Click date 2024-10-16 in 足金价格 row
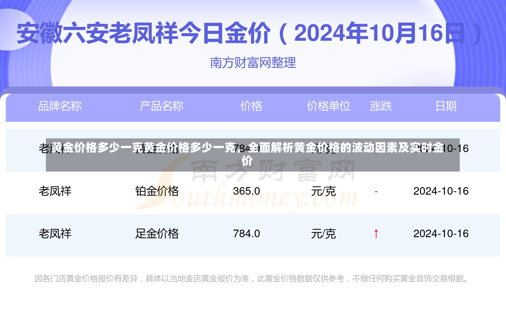This screenshot has height=310, width=506. 441,234
